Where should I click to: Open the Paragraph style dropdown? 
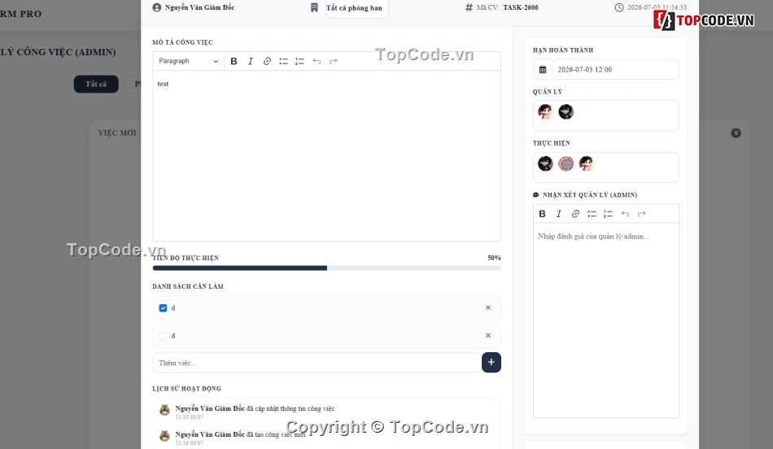point(188,61)
